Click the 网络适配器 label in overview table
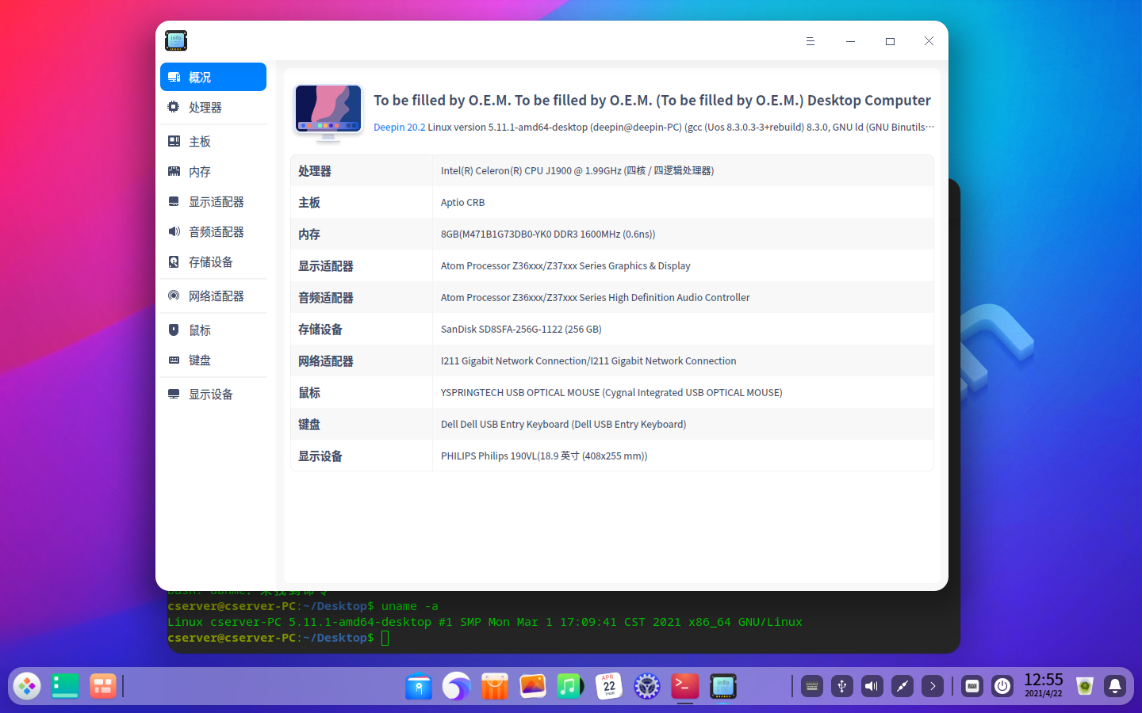This screenshot has width=1142, height=713. [326, 361]
